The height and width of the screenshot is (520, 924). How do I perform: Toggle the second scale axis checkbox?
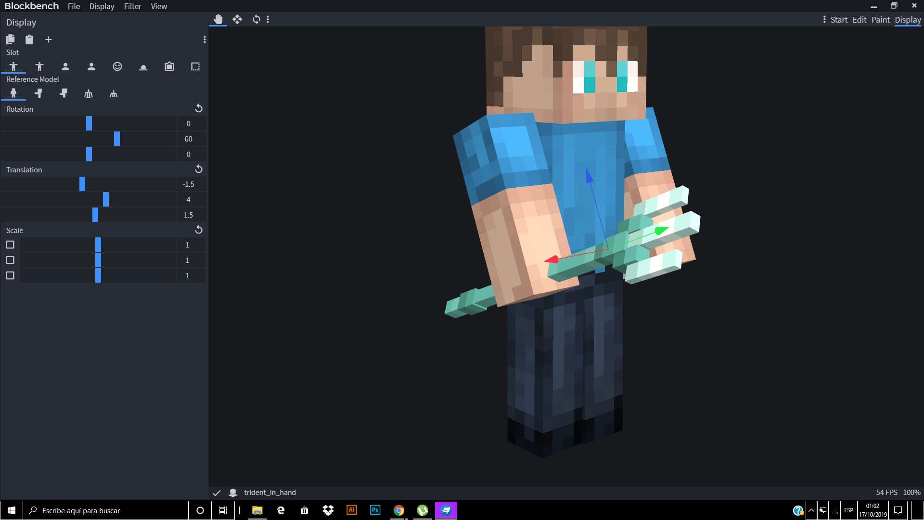pyautogui.click(x=10, y=260)
